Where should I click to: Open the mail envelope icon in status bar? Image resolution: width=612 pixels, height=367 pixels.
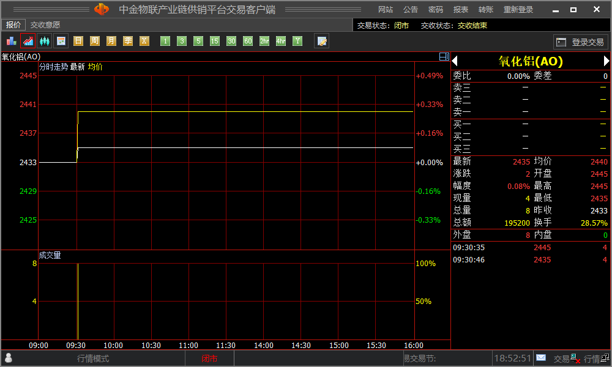(x=541, y=358)
